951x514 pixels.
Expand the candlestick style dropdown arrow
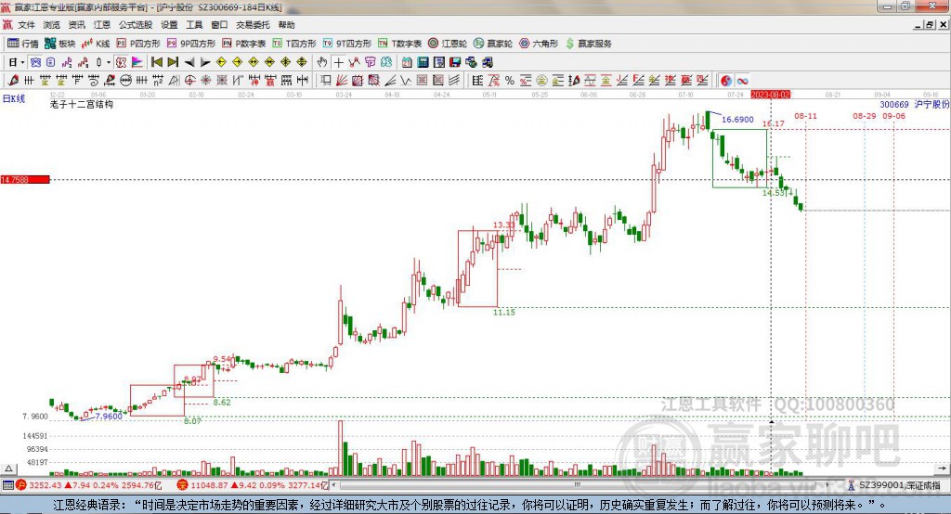pos(109,62)
